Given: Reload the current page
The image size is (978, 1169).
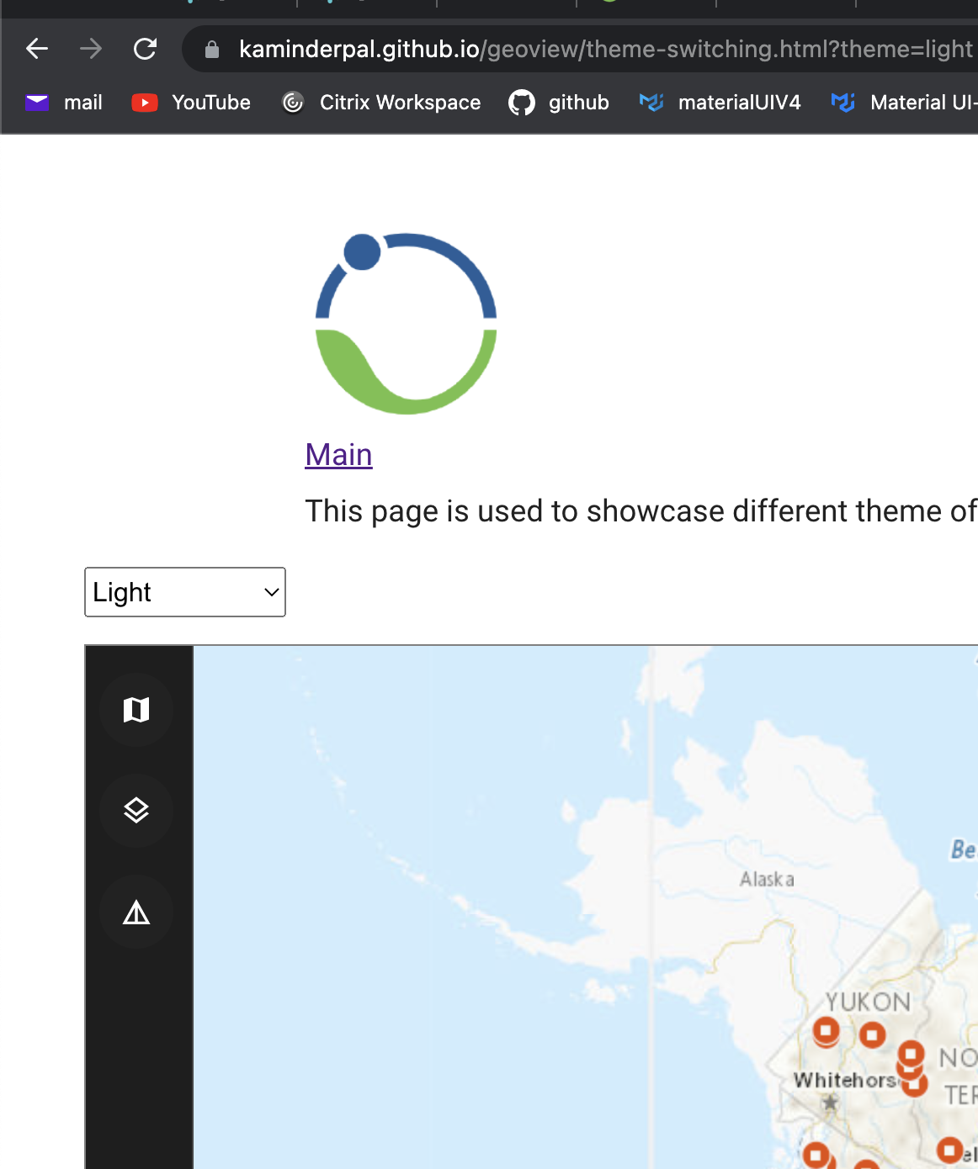Looking at the screenshot, I should click(x=145, y=48).
